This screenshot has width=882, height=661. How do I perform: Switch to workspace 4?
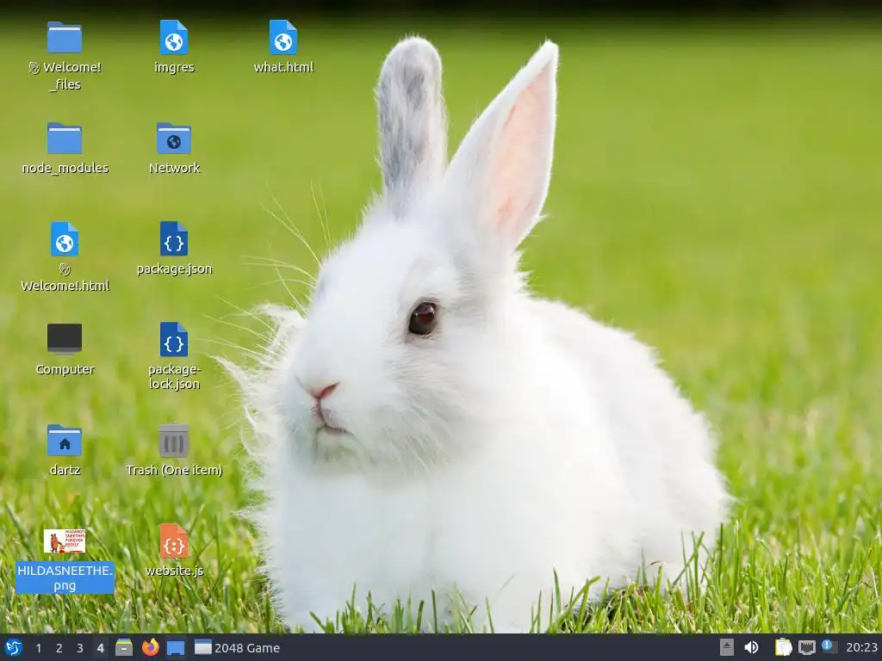(100, 648)
